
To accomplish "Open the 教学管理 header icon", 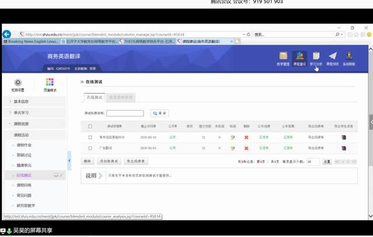I will pos(283,59).
